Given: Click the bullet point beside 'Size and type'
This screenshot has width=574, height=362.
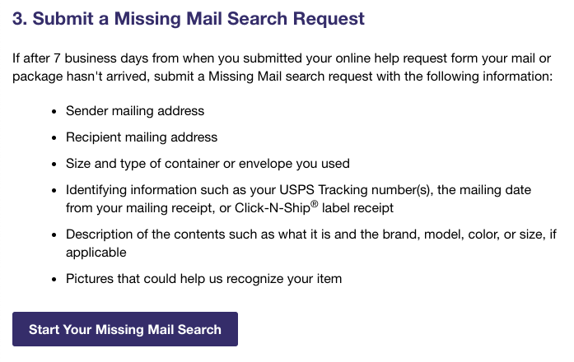Looking at the screenshot, I should [x=54, y=164].
